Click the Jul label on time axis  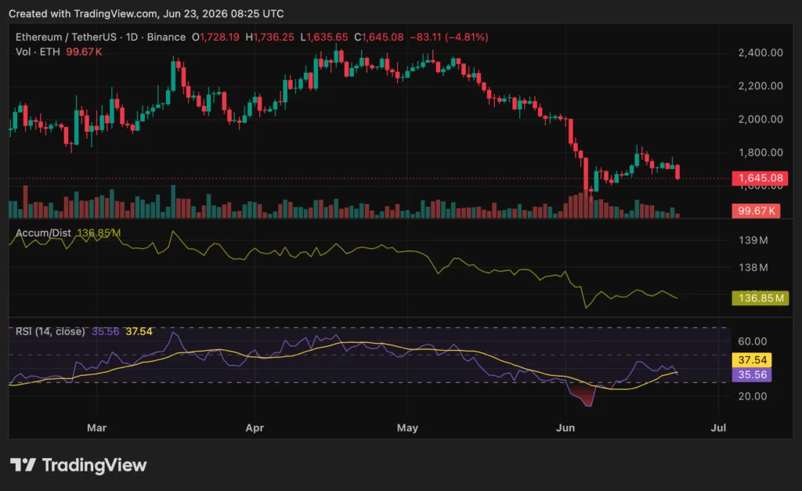click(x=718, y=428)
